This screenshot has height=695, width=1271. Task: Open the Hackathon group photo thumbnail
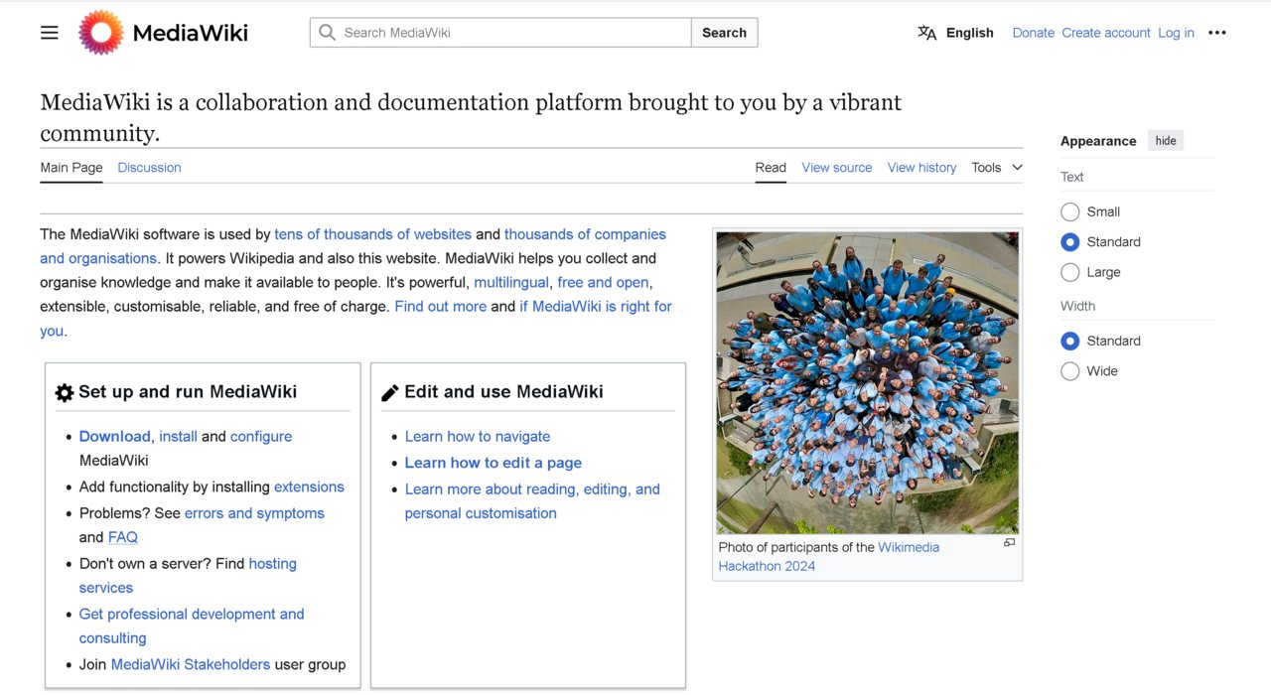[x=867, y=383]
